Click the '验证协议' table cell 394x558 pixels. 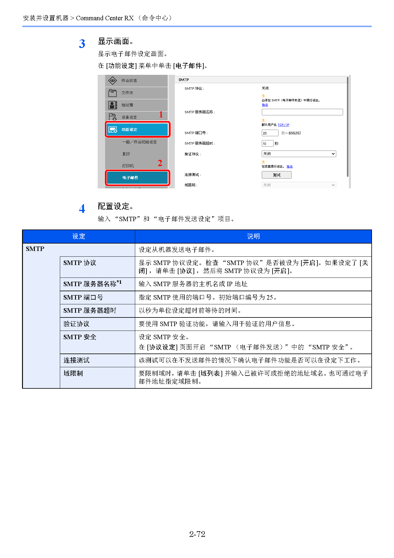tap(97, 324)
